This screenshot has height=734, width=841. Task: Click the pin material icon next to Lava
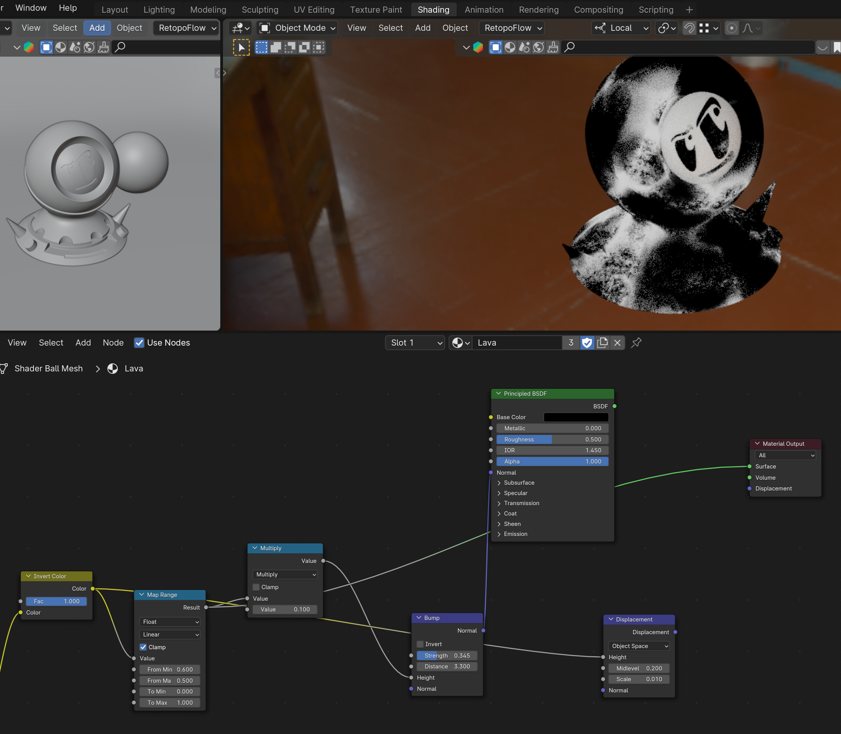point(636,343)
